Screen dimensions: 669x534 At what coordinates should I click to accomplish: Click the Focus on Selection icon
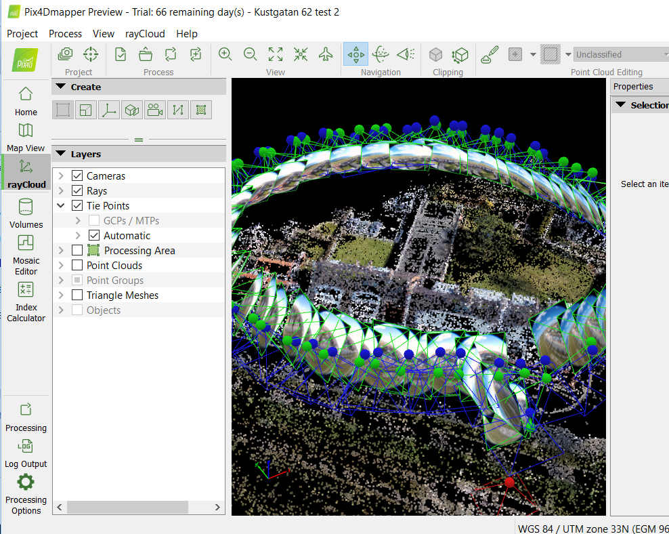click(301, 54)
